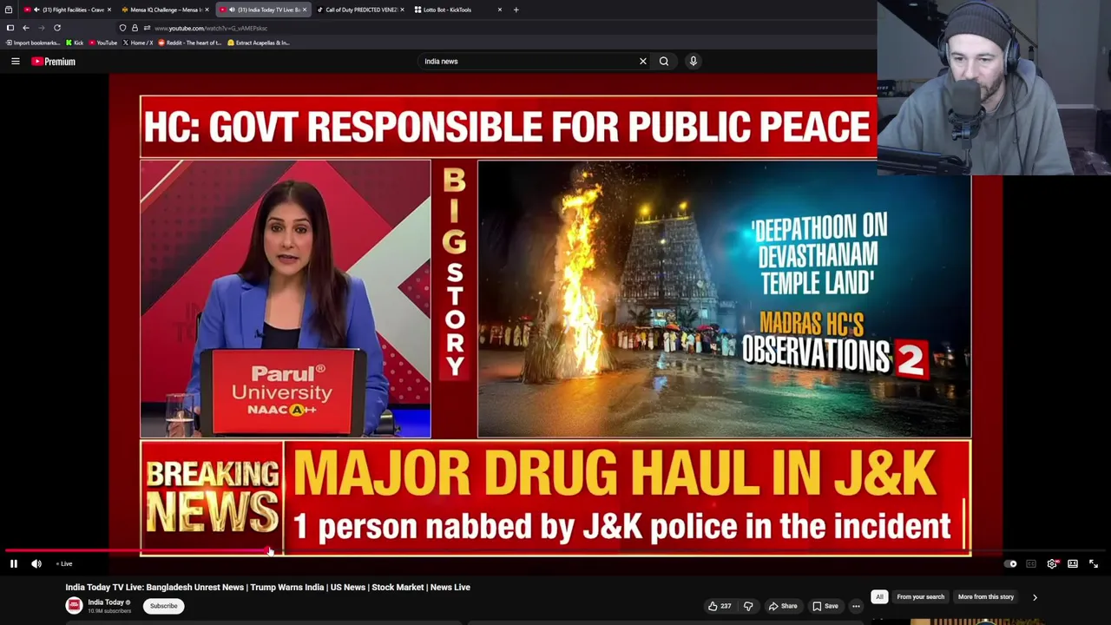1111x625 pixels.
Task: Select the From your search chip
Action: [x=920, y=597]
